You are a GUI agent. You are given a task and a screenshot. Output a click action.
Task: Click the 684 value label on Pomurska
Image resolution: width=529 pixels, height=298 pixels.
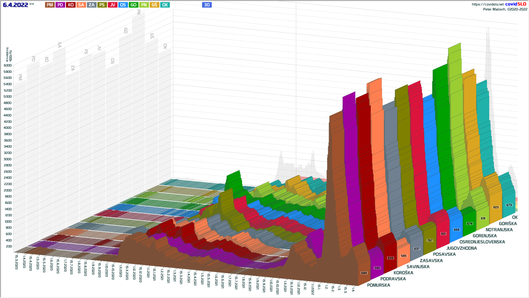364,273
